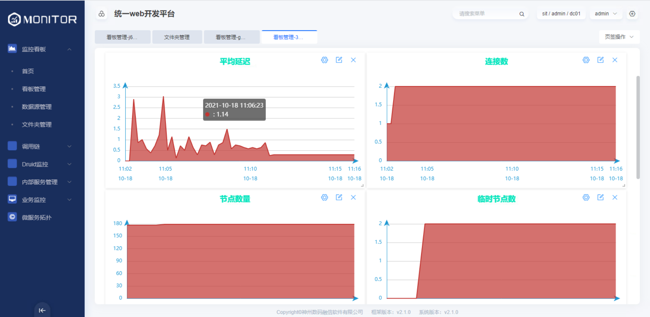Click the 调用链 sidebar icon
This screenshot has height=317, width=650.
pyautogui.click(x=12, y=146)
